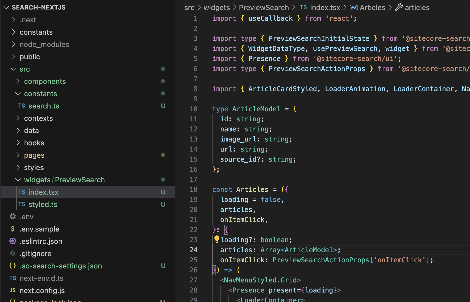The height and width of the screenshot is (302, 470).
Task: Click the braces icon of .sc-search-settings.json
Action: click(13, 266)
